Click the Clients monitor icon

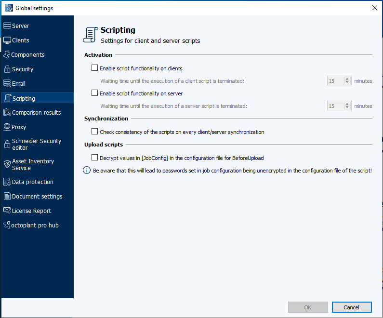tap(7, 40)
